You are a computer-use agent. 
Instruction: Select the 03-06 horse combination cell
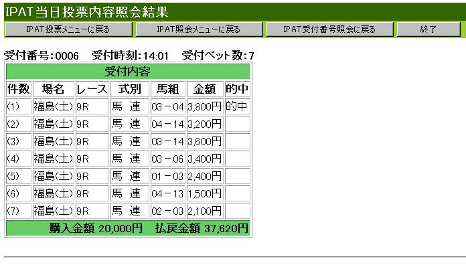[168, 159]
